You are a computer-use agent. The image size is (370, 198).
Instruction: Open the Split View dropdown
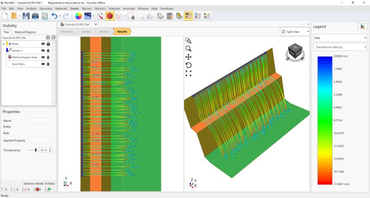tap(295, 31)
